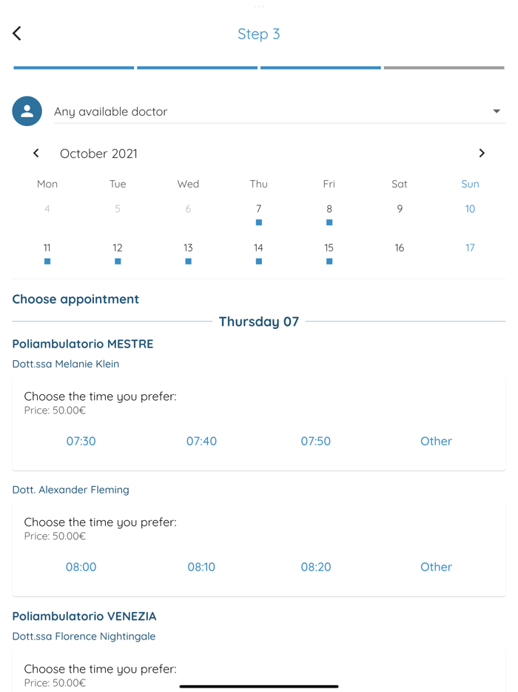This screenshot has width=518, height=692.
Task: Select 08:00 with Alexander Fleming
Action: click(81, 567)
